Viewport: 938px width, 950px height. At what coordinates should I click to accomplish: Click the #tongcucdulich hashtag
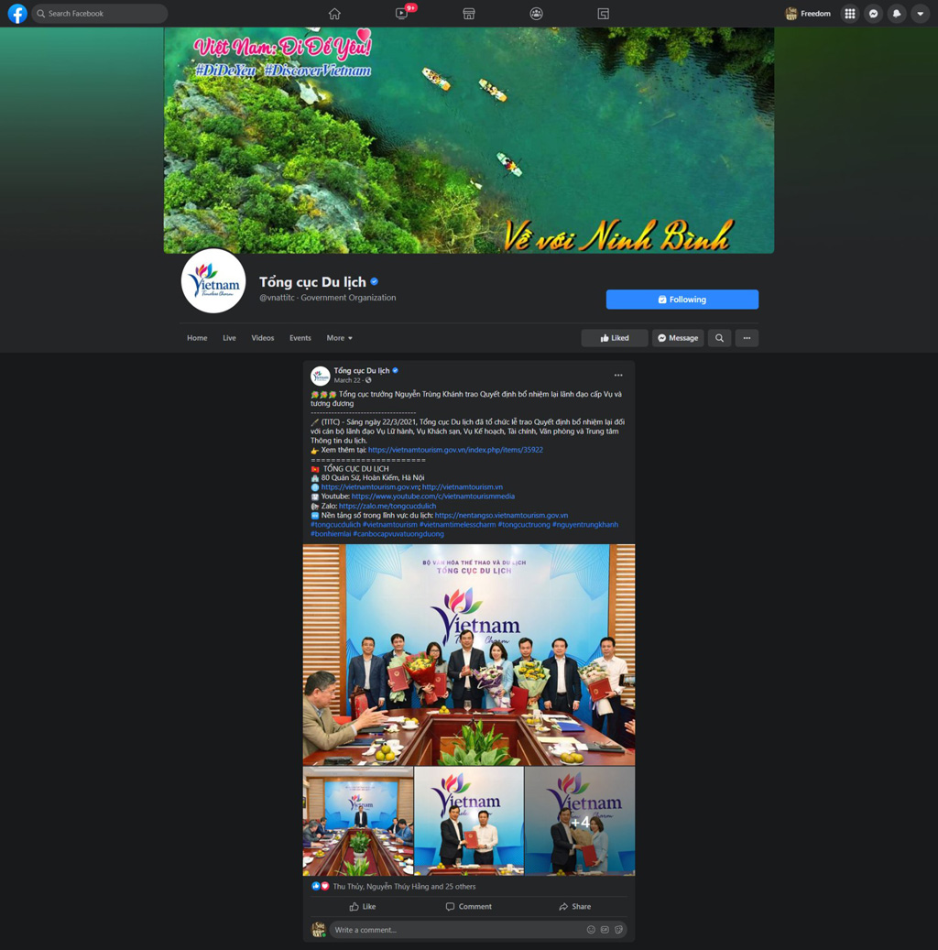click(335, 525)
